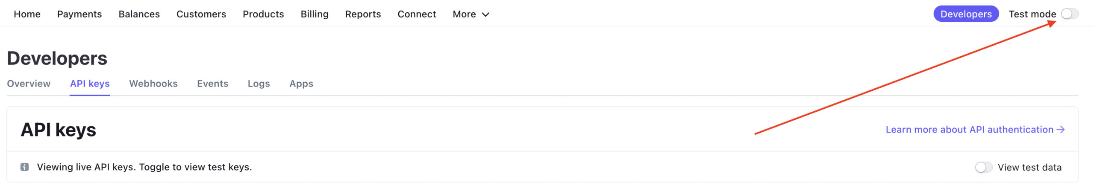Click the info icon beside live keys notice
Viewport: 1094px width, 188px height.
pos(25,167)
